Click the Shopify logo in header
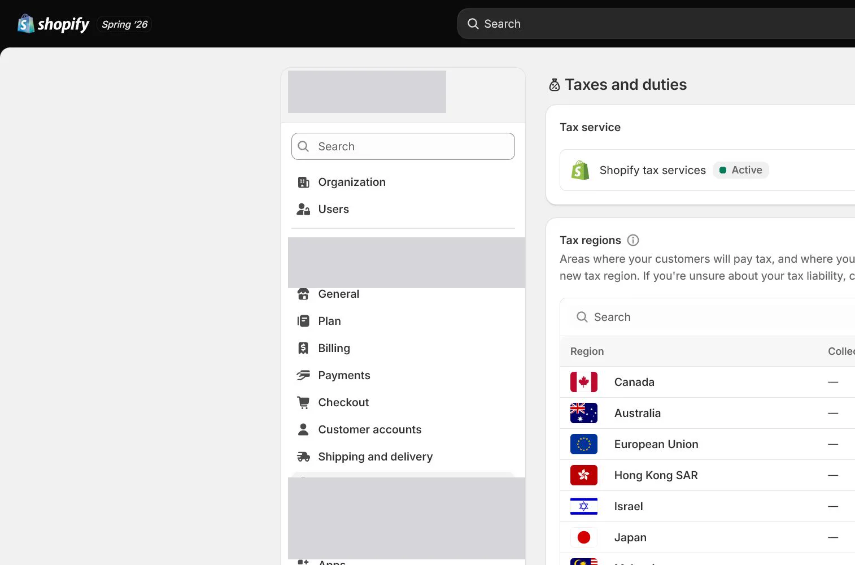The image size is (855, 565). (x=54, y=24)
